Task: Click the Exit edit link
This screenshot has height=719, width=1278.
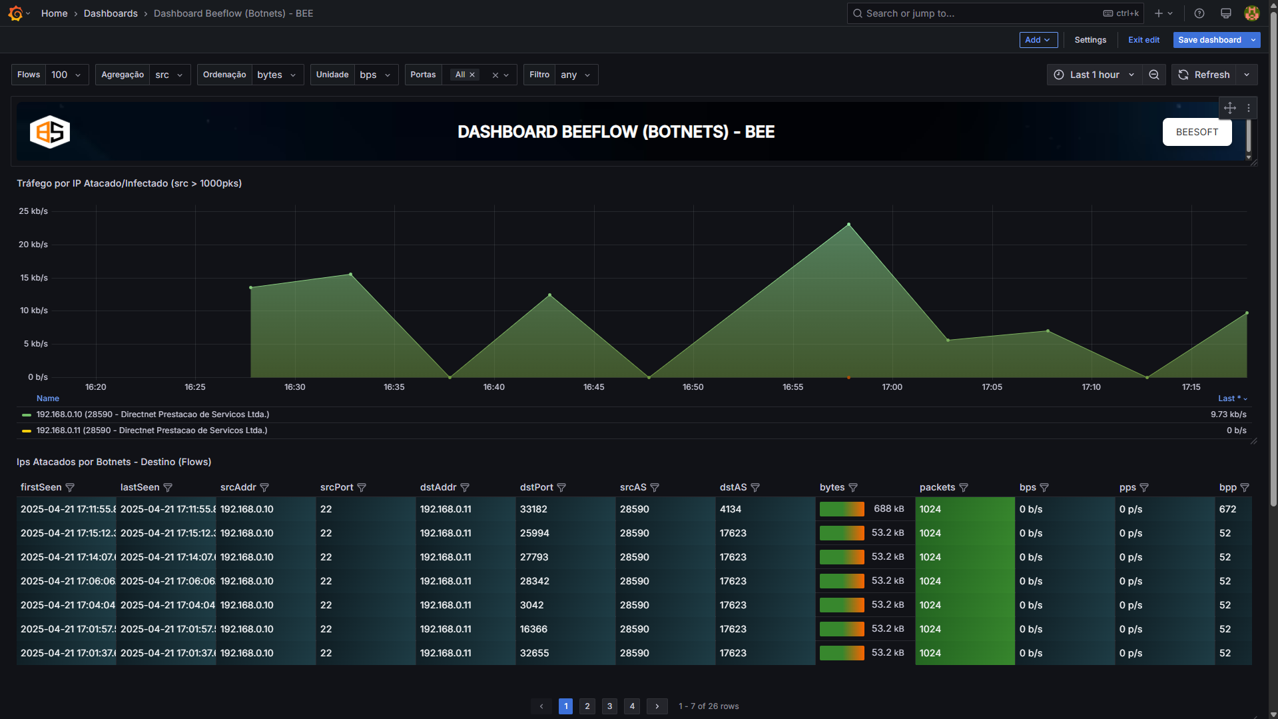Action: [x=1143, y=40]
